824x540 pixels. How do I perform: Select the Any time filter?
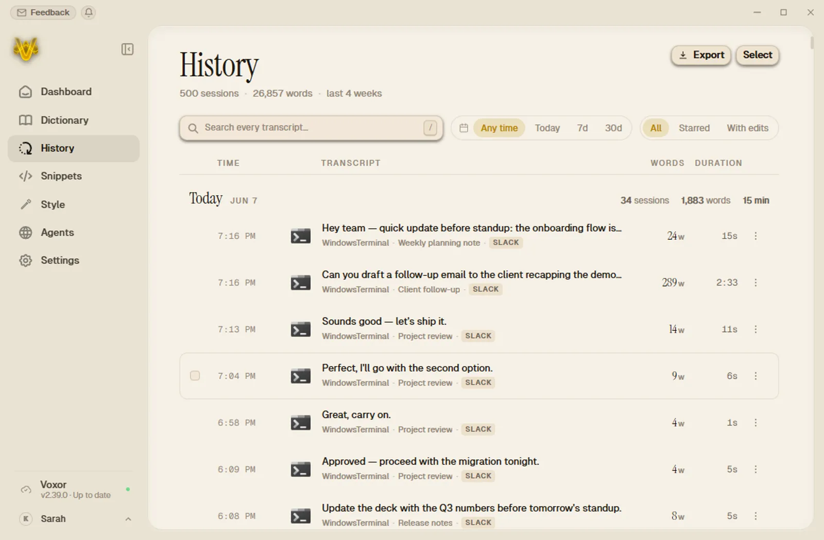pyautogui.click(x=499, y=128)
